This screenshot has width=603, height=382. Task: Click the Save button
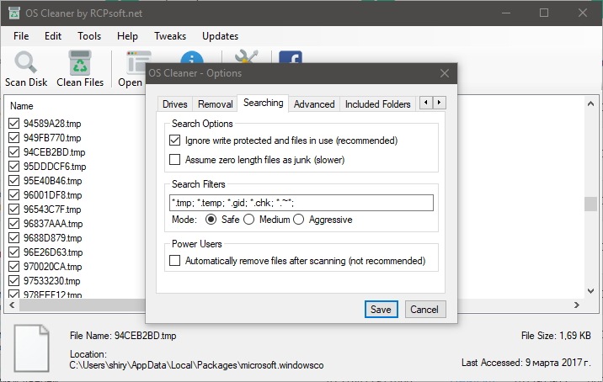coord(382,310)
